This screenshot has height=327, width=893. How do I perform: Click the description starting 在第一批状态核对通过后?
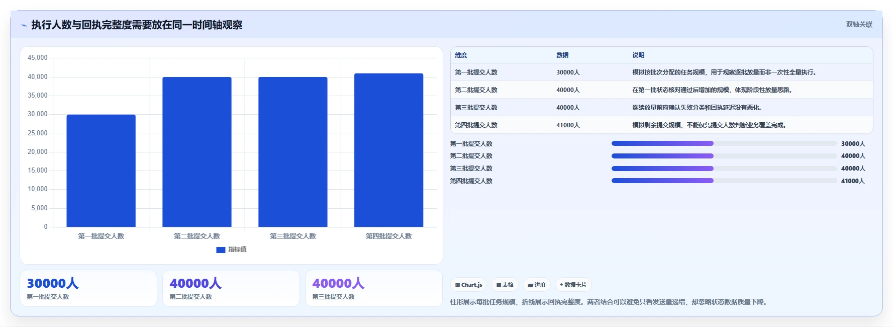[x=713, y=90]
